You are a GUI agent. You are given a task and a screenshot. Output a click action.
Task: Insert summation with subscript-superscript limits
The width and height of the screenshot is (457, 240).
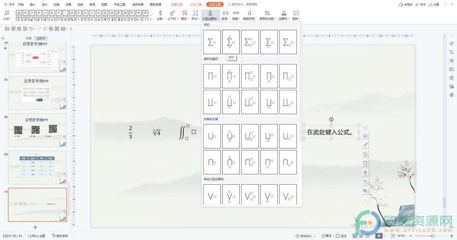click(250, 42)
